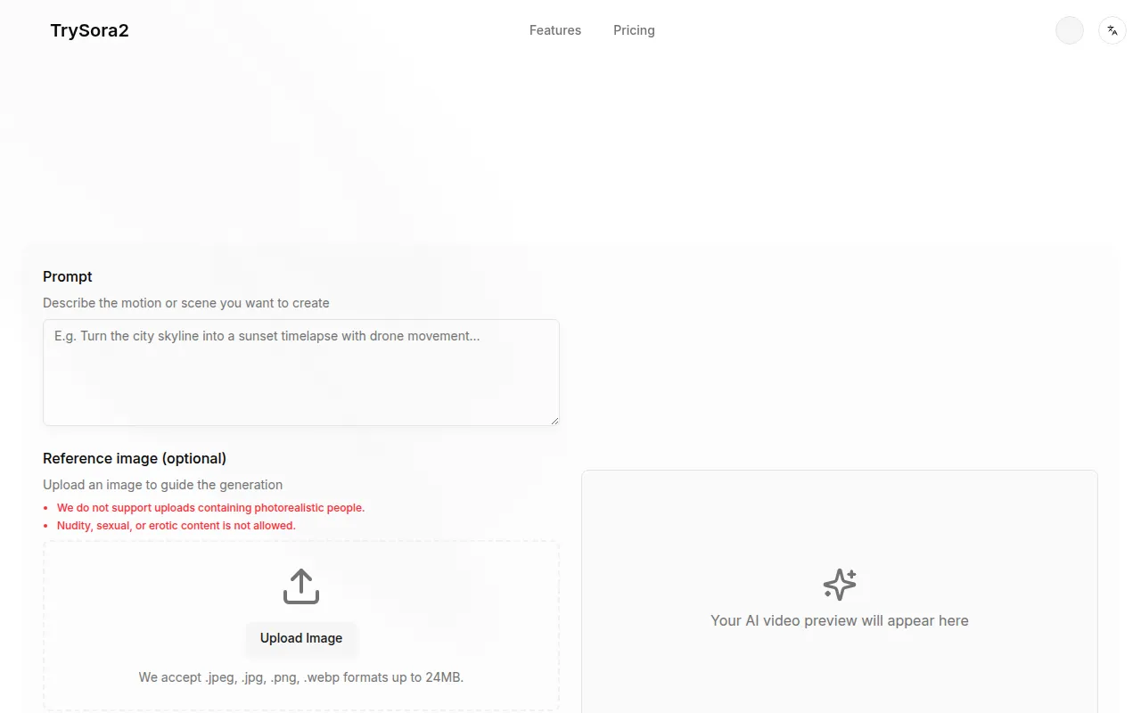Click the "Prompt" section heading

pos(68,276)
